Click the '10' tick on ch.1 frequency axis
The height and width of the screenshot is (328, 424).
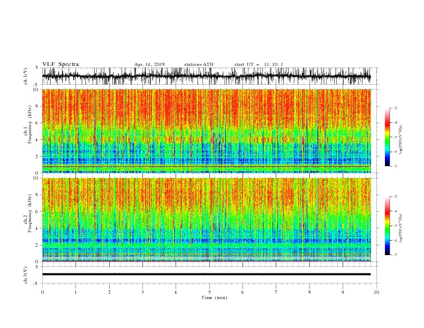(x=36, y=90)
